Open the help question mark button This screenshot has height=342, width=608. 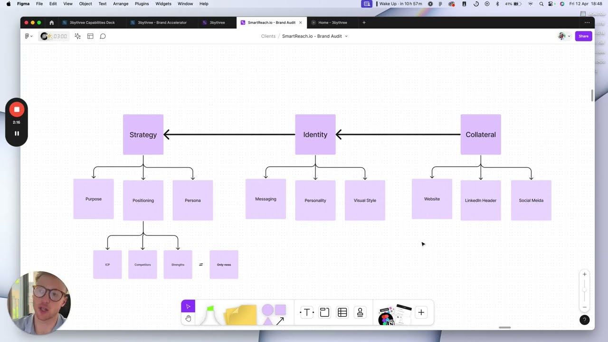tap(585, 320)
